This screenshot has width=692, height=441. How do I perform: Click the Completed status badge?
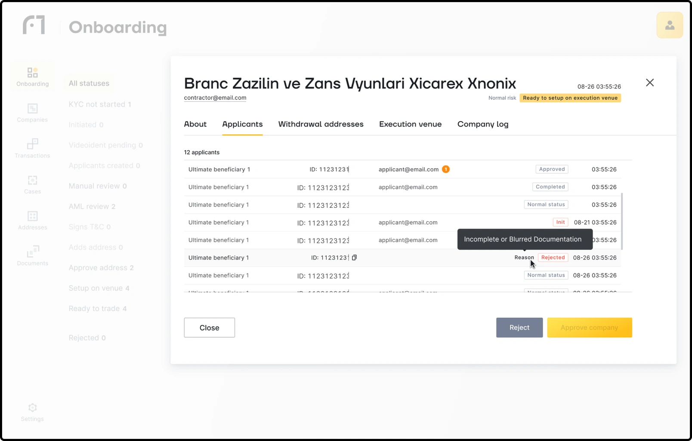(x=550, y=187)
